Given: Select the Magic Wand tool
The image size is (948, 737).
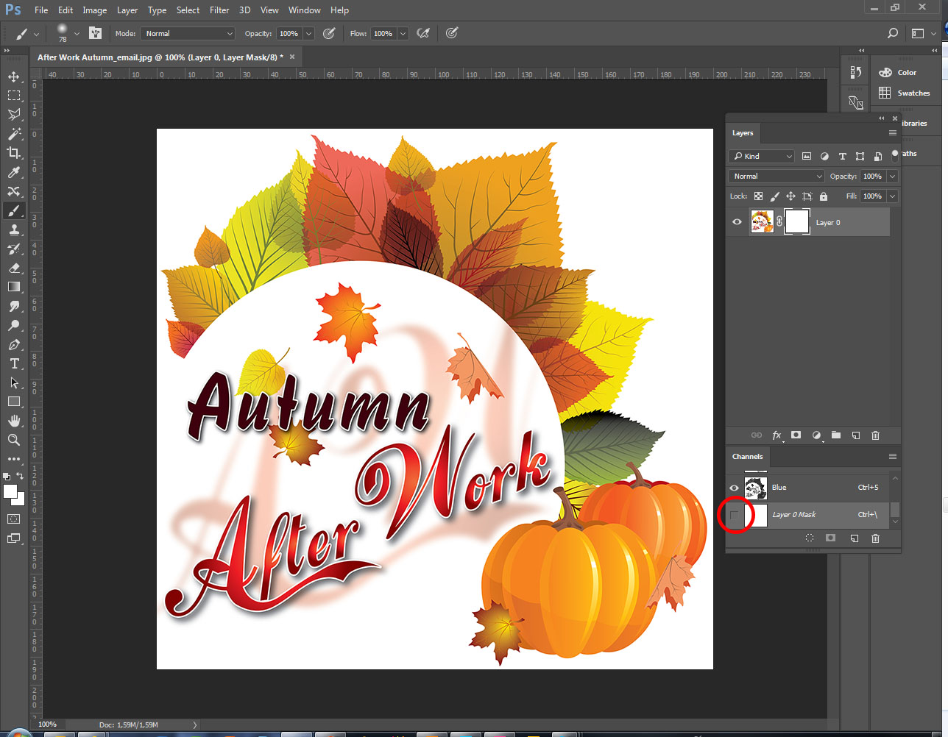Looking at the screenshot, I should (x=14, y=134).
